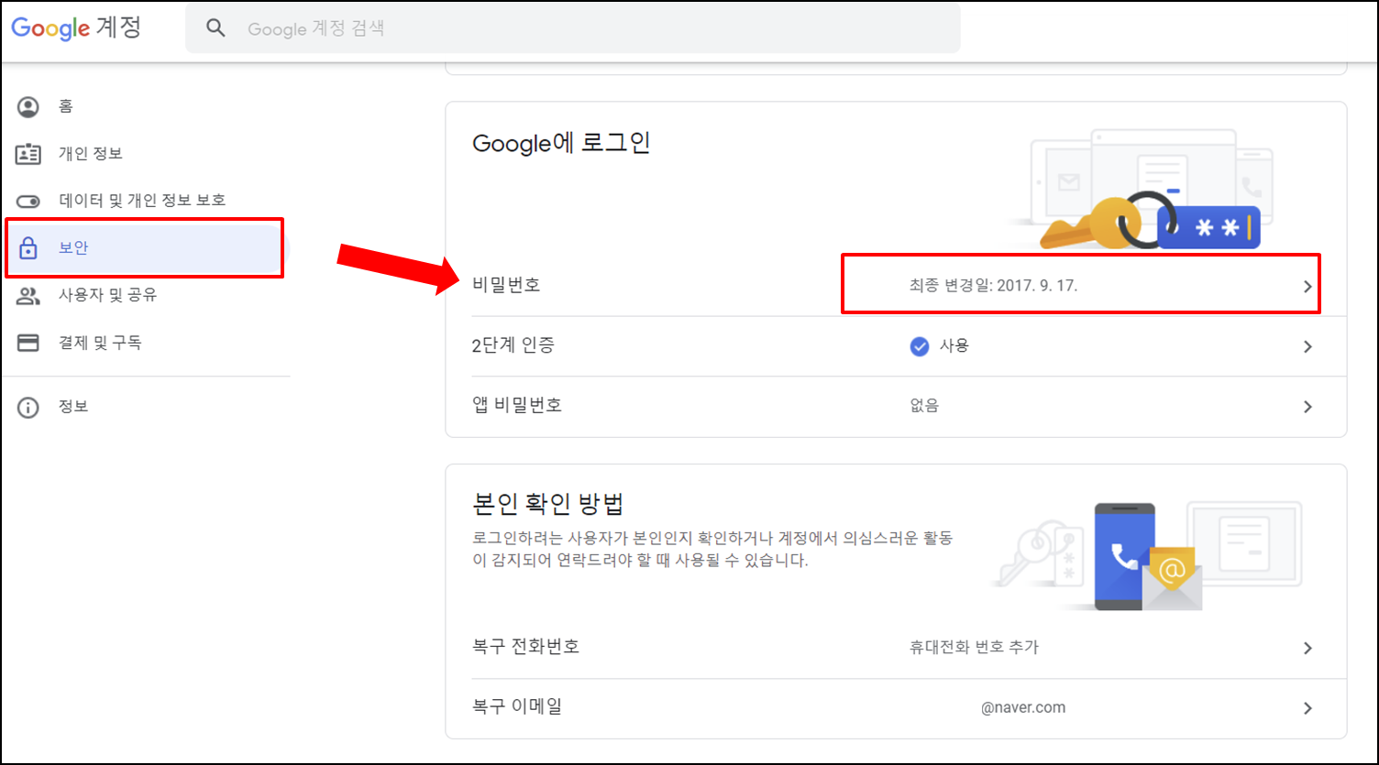Click the @naver.com email value
Screen dimensions: 1379x765
click(1023, 708)
